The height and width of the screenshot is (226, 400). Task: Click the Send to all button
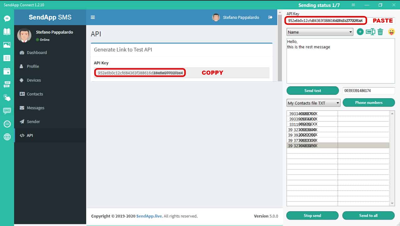point(368,216)
